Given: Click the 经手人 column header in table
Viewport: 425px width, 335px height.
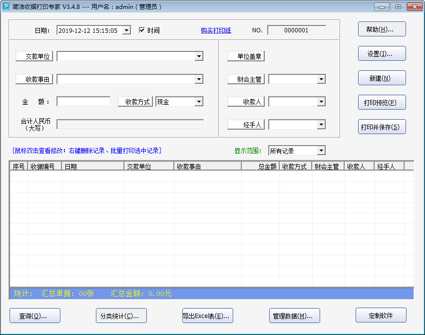Looking at the screenshot, I should click(x=390, y=166).
